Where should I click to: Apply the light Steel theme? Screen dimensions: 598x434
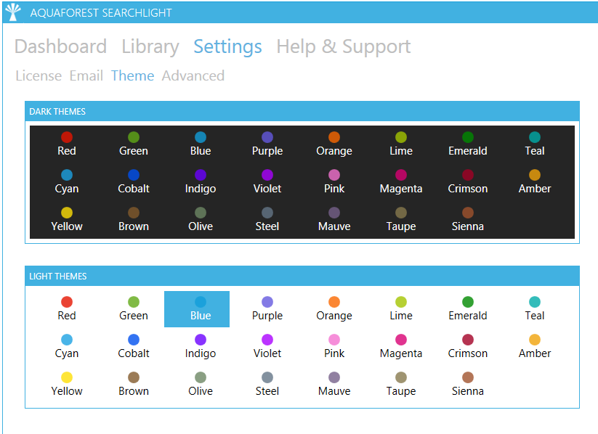[x=267, y=383]
